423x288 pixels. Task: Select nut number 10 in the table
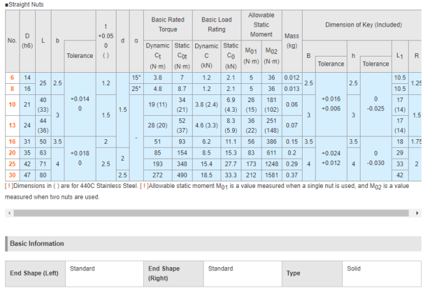(12, 104)
